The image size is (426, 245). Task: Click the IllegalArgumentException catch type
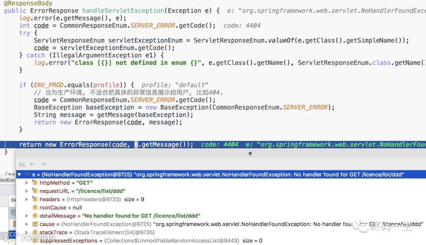click(97, 55)
